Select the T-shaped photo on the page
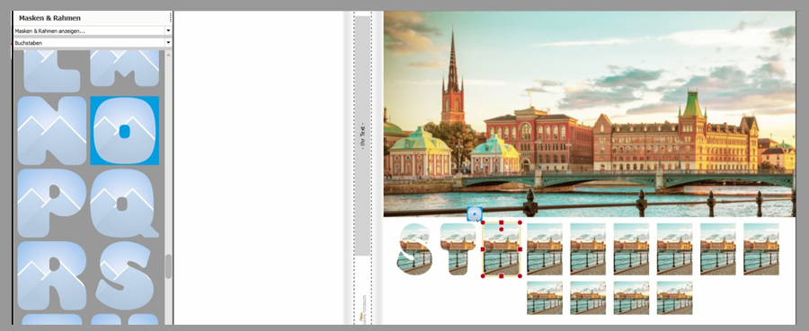Image resolution: width=809 pixels, height=331 pixels. pyautogui.click(x=458, y=248)
